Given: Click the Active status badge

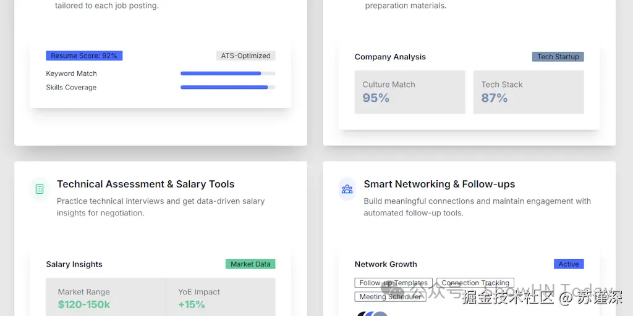Looking at the screenshot, I should click(x=568, y=264).
